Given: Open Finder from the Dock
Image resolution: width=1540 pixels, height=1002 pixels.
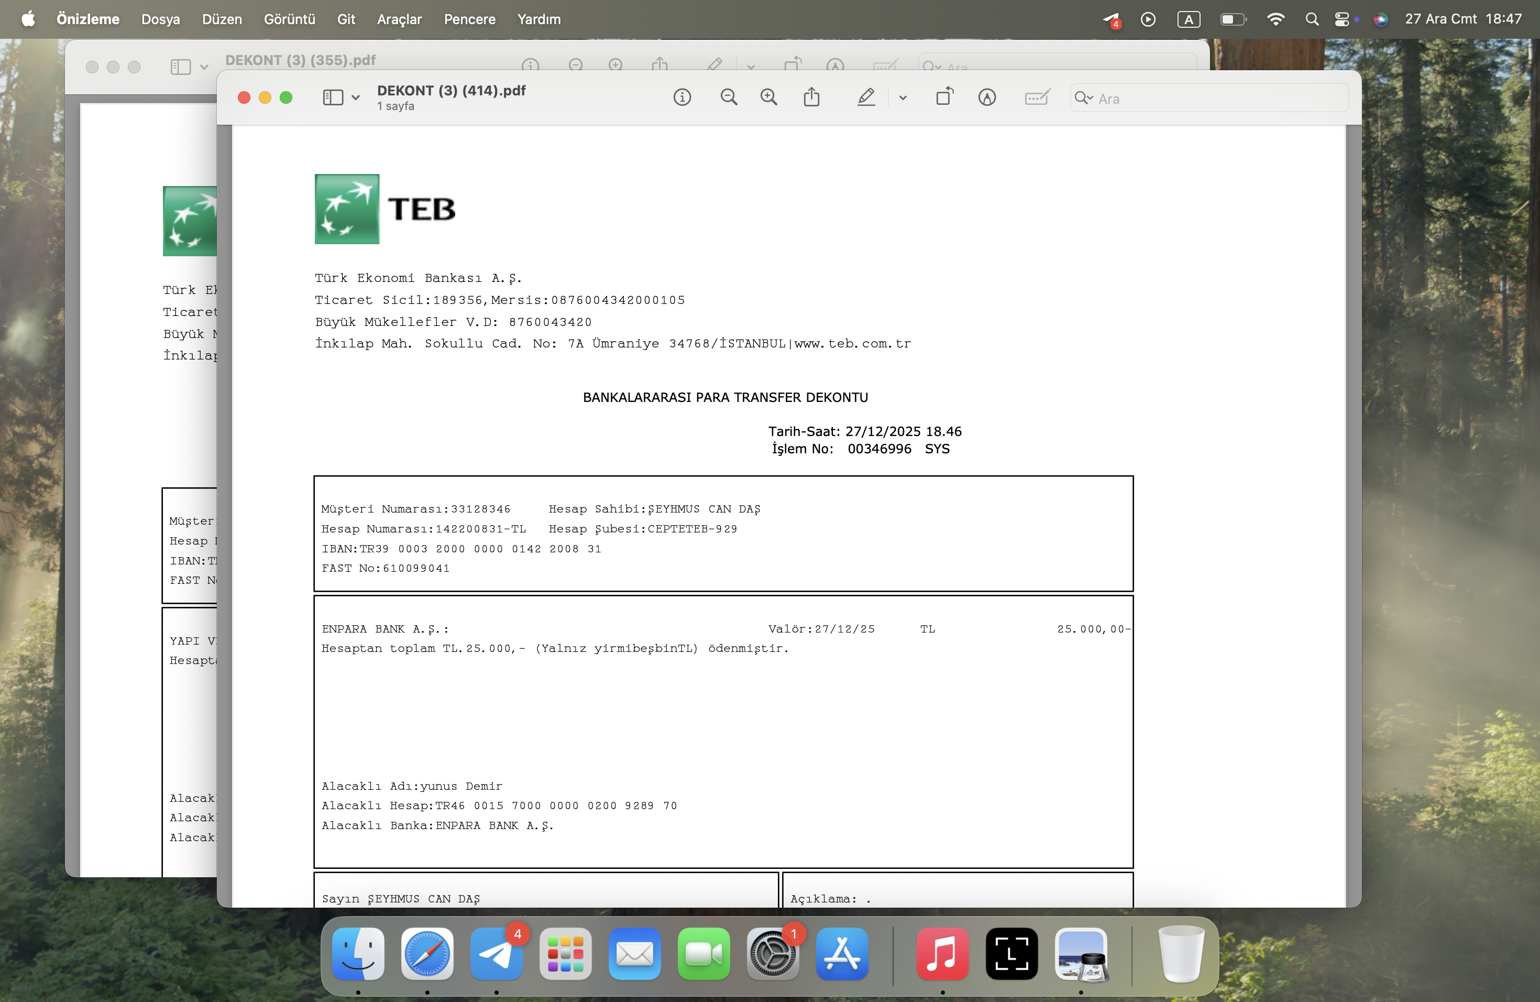Looking at the screenshot, I should 358,953.
